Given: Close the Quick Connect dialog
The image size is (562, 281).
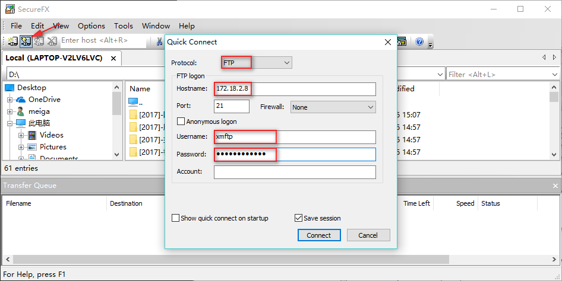Looking at the screenshot, I should pos(387,42).
